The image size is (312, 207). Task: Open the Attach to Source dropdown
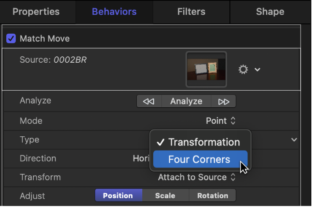[196, 177]
